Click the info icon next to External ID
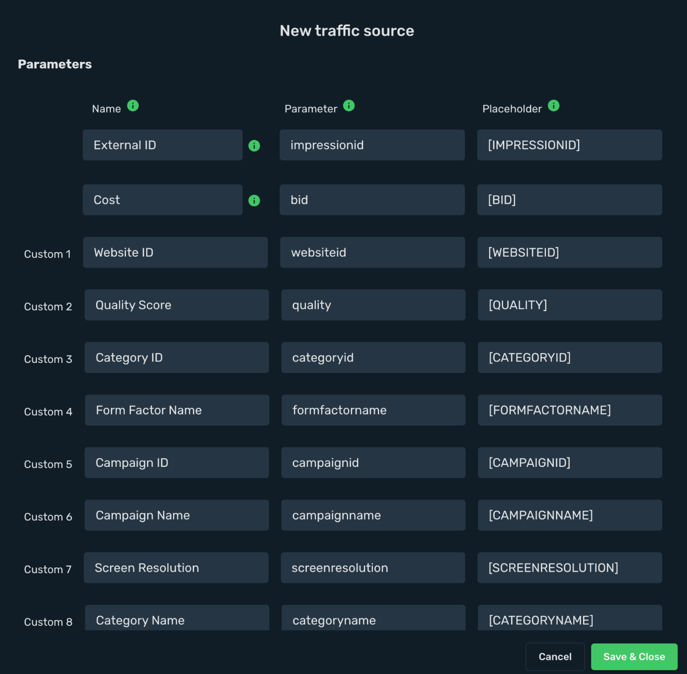687x674 pixels. pyautogui.click(x=254, y=146)
